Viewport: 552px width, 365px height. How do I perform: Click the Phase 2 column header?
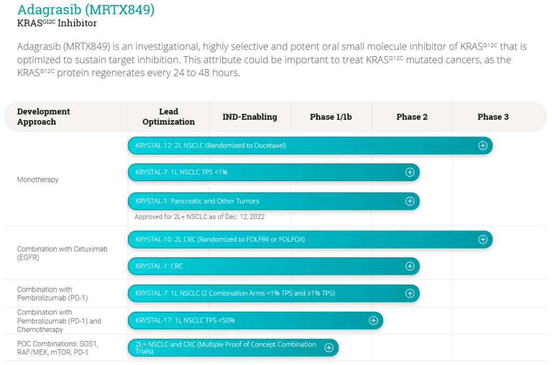[412, 116]
